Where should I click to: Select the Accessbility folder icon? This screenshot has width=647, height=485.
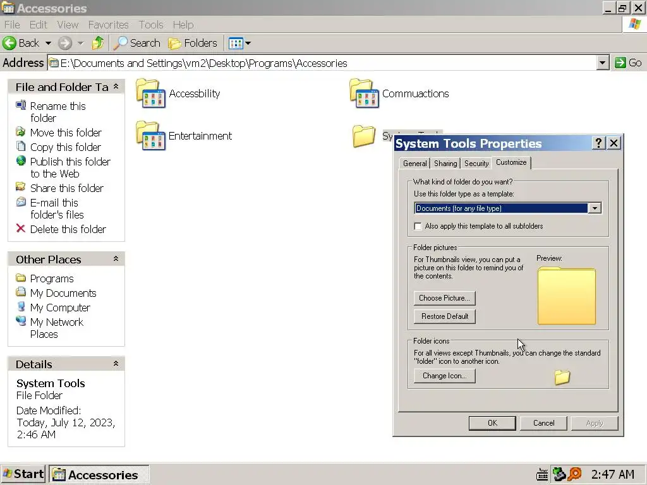(150, 93)
